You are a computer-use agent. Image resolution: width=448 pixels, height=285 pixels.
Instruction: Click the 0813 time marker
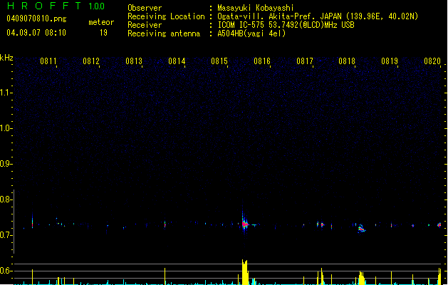pyautogui.click(x=134, y=61)
